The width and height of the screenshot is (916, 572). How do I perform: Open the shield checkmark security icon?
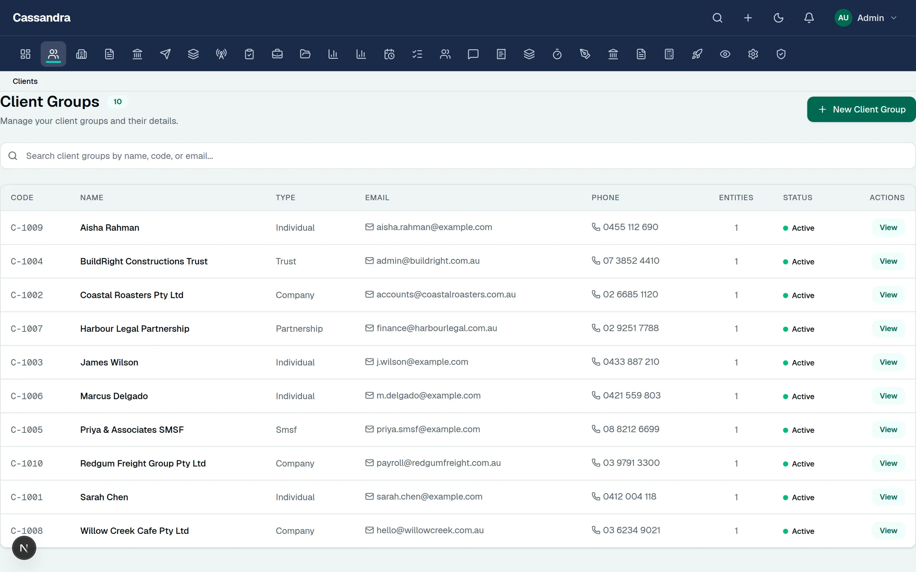pos(781,54)
